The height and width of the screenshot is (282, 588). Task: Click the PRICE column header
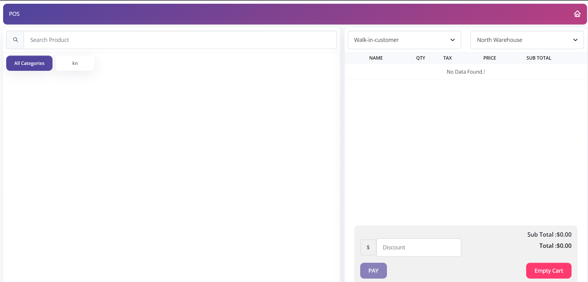tap(489, 58)
